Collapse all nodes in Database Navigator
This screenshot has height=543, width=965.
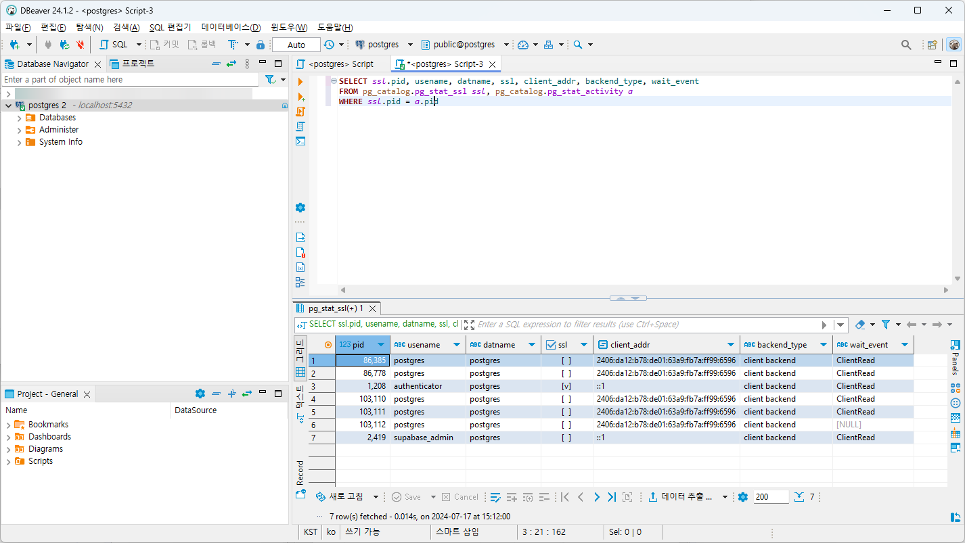[216, 64]
